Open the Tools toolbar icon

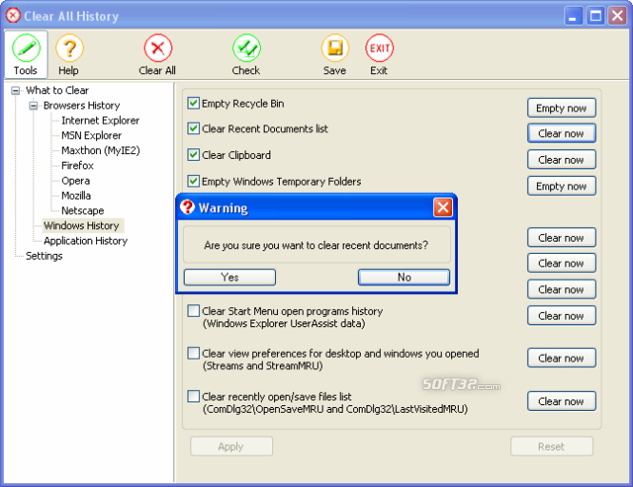pyautogui.click(x=27, y=54)
